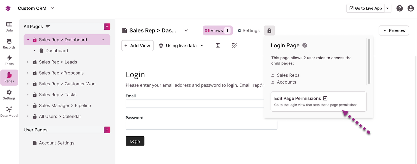The height and width of the screenshot is (164, 417).
Task: Click the Preview button
Action: (x=394, y=30)
